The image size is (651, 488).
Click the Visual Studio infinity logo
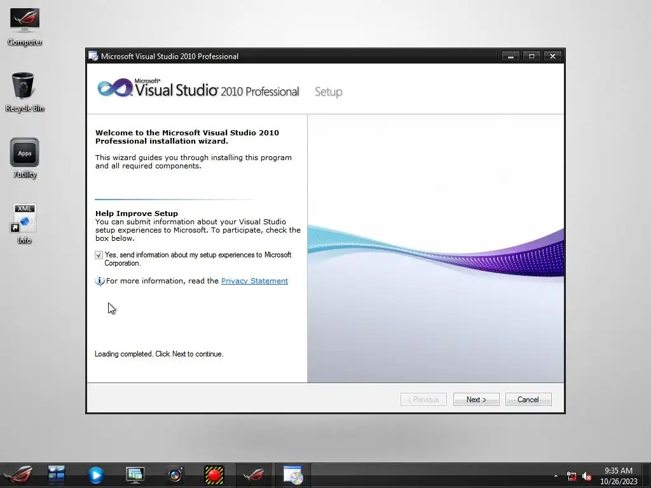(x=115, y=88)
